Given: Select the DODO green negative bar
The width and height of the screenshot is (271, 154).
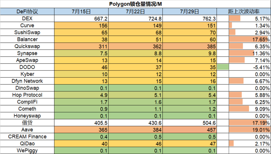Looking at the screenshot, I should tap(223, 67).
